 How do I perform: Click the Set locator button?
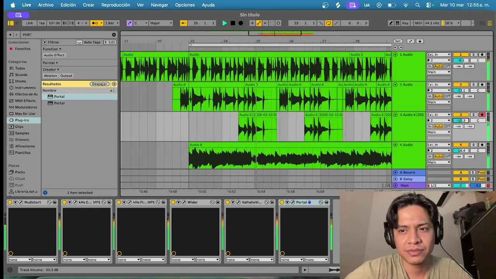click(x=398, y=41)
